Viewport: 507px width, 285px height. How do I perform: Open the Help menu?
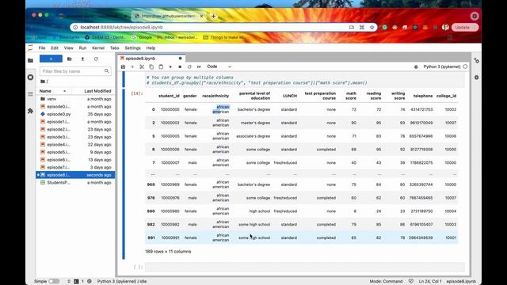pyautogui.click(x=151, y=47)
